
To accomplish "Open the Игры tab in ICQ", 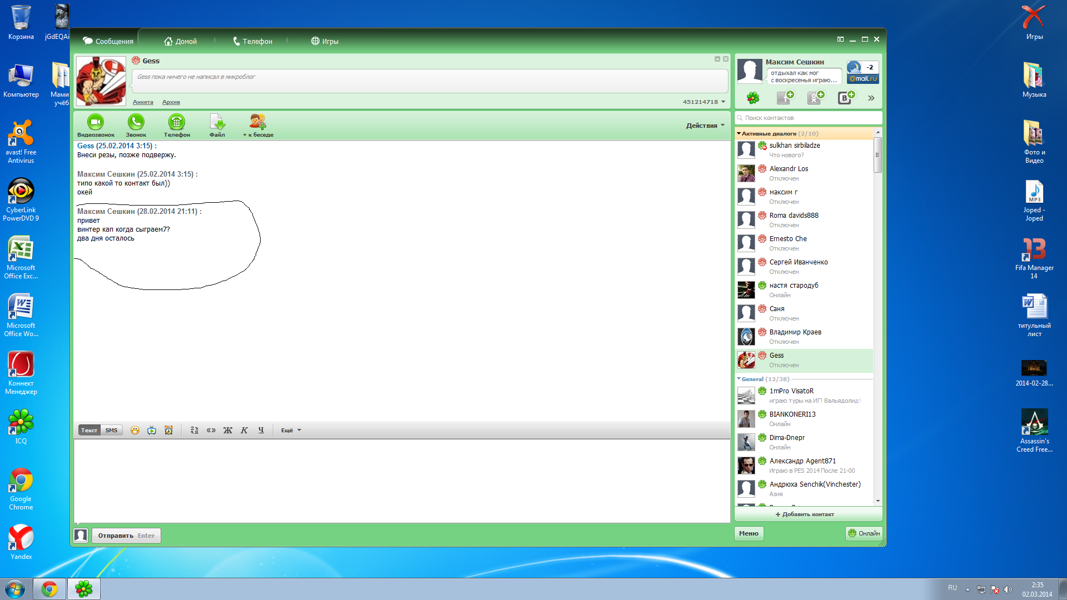I will [325, 41].
